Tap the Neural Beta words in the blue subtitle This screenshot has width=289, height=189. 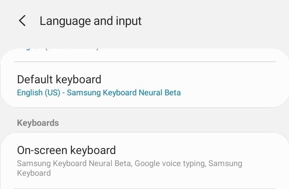pos(160,92)
